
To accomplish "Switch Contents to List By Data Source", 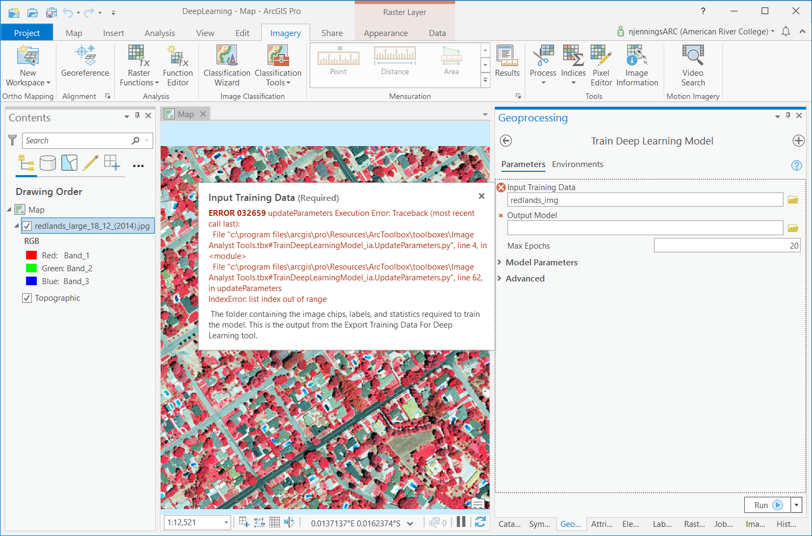I will pyautogui.click(x=48, y=163).
